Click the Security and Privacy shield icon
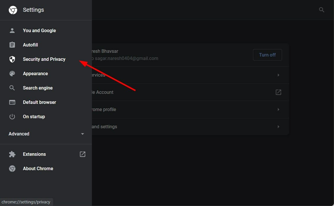This screenshot has height=206, width=334. pos(12,59)
